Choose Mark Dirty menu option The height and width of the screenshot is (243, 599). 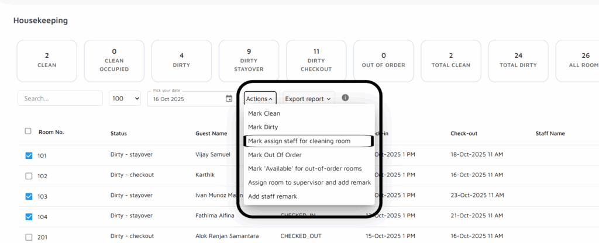point(263,127)
